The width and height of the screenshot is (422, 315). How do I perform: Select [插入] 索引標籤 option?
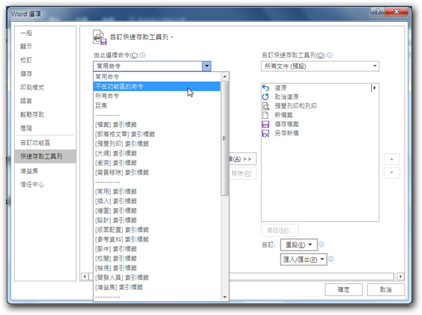(157, 201)
